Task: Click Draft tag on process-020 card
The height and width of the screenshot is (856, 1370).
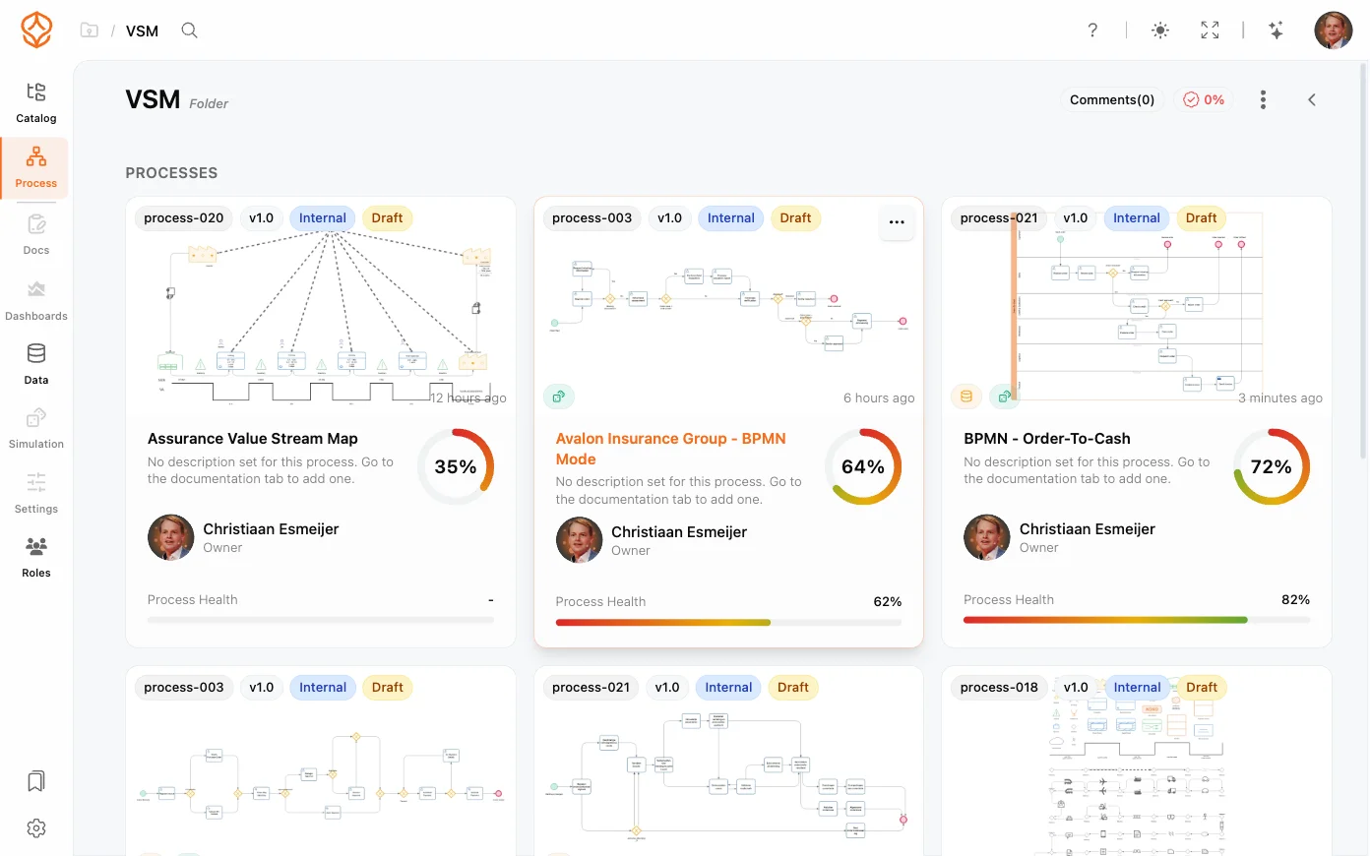Action: pos(388,218)
